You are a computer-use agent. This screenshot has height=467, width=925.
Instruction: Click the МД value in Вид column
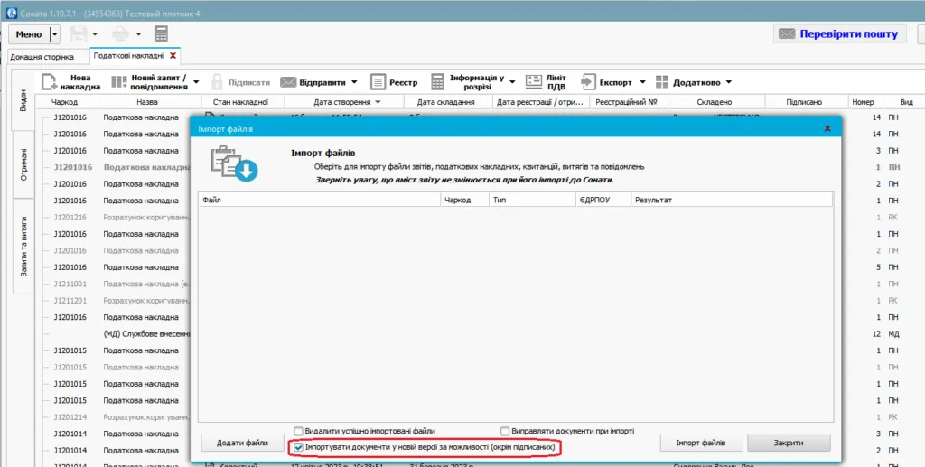tap(893, 334)
